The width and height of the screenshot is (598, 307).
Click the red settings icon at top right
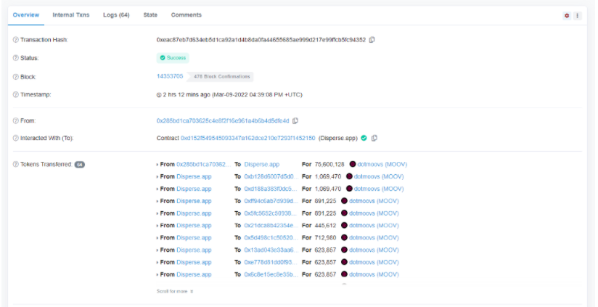point(567,16)
